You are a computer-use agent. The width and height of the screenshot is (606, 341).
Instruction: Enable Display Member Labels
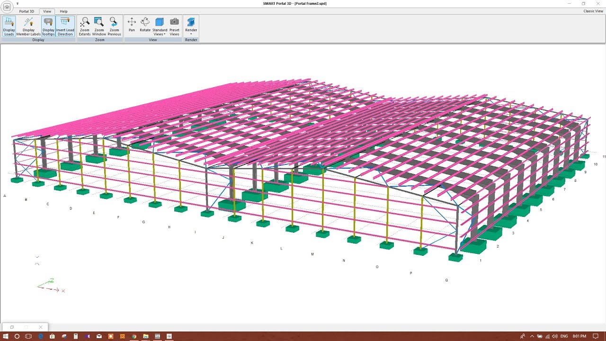click(28, 26)
